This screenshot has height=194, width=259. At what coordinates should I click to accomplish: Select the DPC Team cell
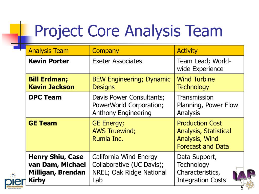pos(58,105)
